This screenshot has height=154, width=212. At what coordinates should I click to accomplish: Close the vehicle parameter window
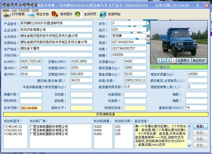click(x=206, y=6)
